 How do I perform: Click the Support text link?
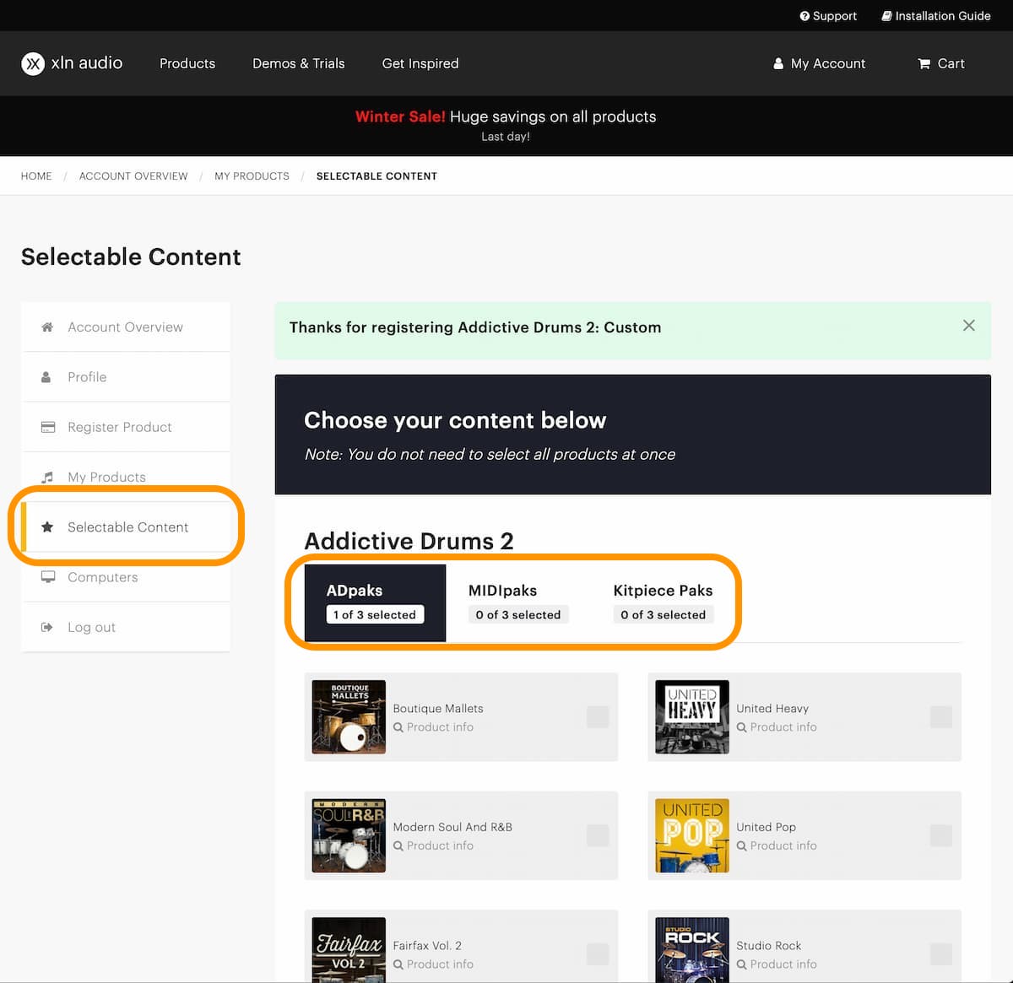coord(835,16)
